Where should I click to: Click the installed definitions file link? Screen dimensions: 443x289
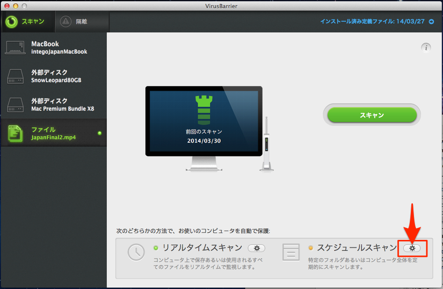pyautogui.click(x=372, y=22)
